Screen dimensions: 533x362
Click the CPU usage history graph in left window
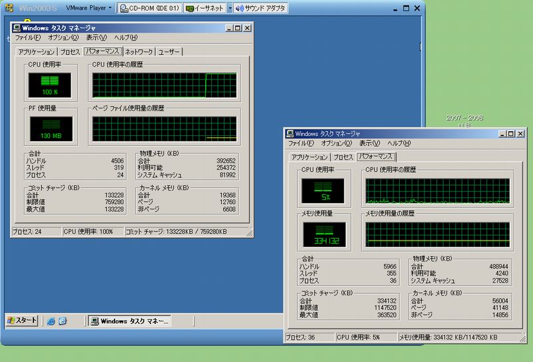[165, 85]
